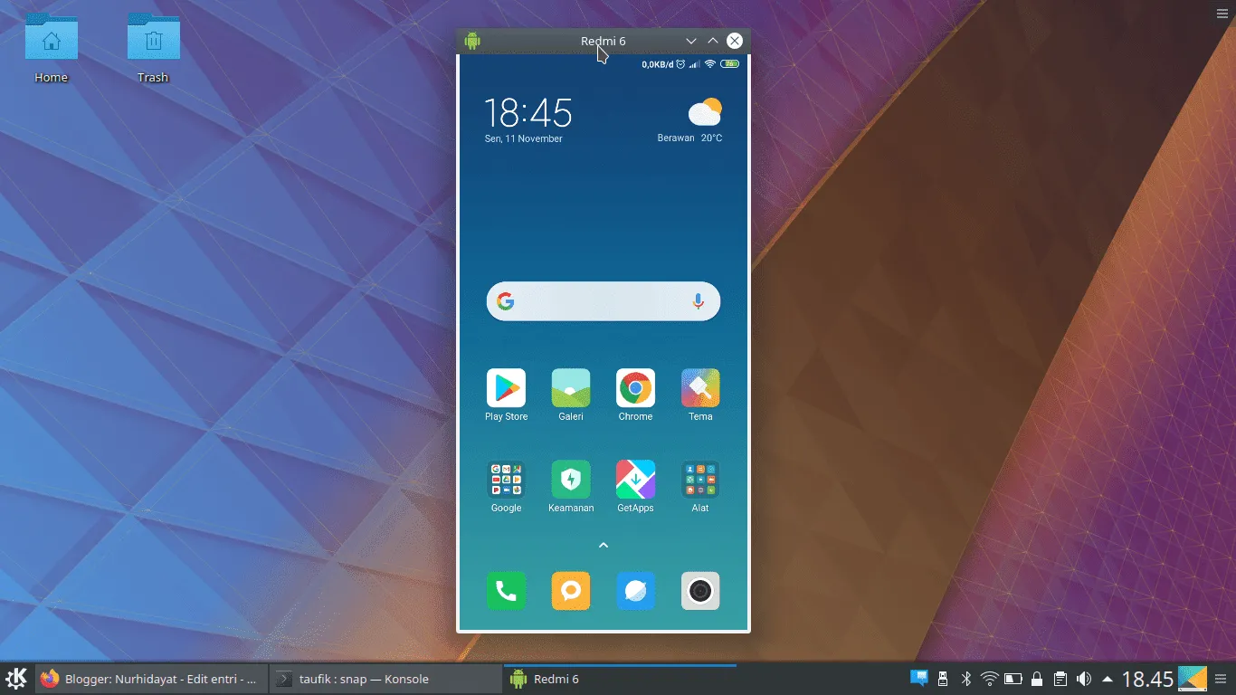This screenshot has height=695, width=1236.
Task: Click the battery tray icon
Action: (x=1013, y=679)
